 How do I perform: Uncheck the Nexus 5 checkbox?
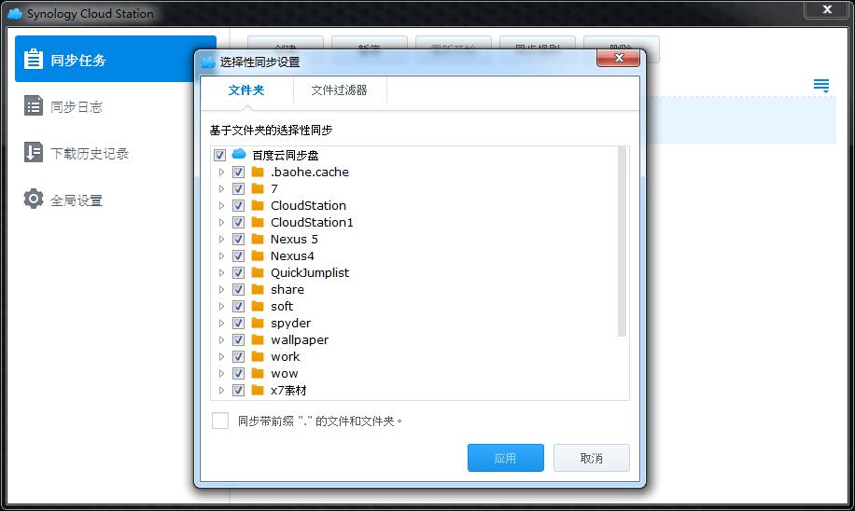(238, 239)
